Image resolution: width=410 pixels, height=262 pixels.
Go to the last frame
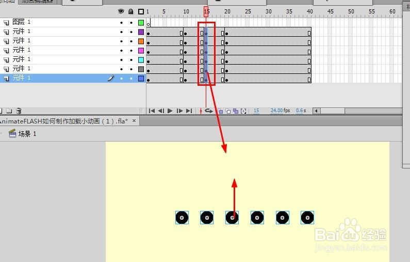click(x=189, y=111)
